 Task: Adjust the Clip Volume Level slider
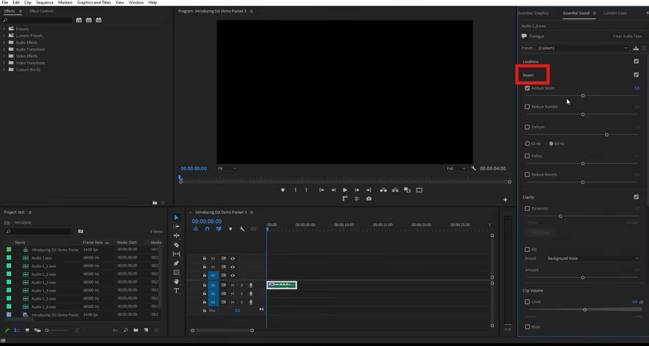[x=585, y=309]
